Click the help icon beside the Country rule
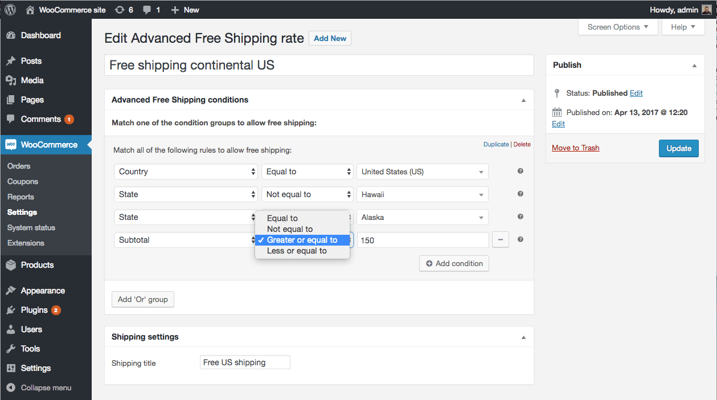 [520, 172]
